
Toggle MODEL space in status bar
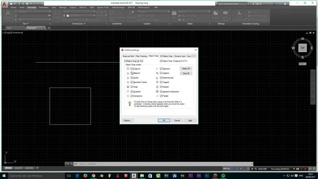coord(227,169)
